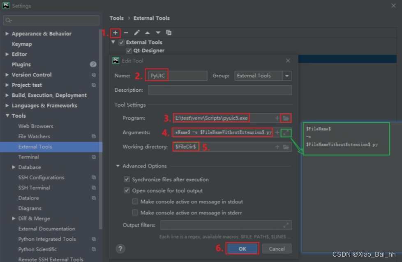
Task: Toggle Open console for tool output
Action: coord(127,190)
